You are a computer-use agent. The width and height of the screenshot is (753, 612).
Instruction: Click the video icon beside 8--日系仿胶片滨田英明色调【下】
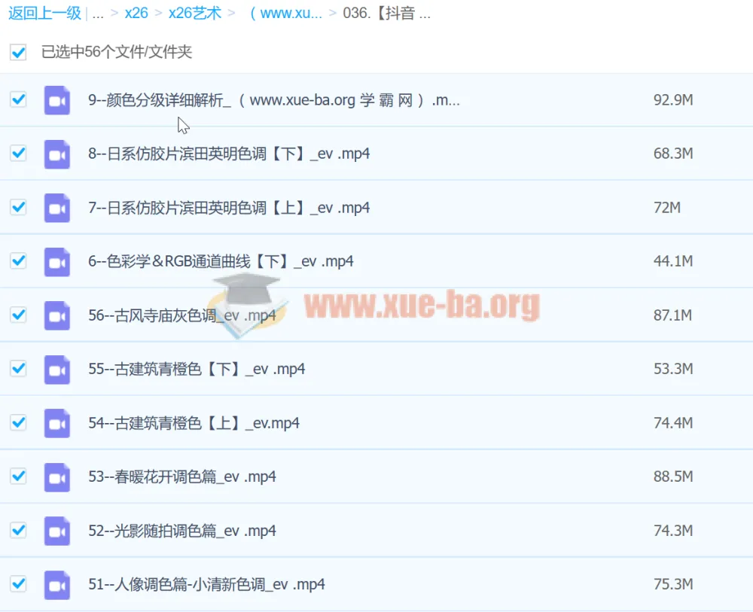click(57, 154)
